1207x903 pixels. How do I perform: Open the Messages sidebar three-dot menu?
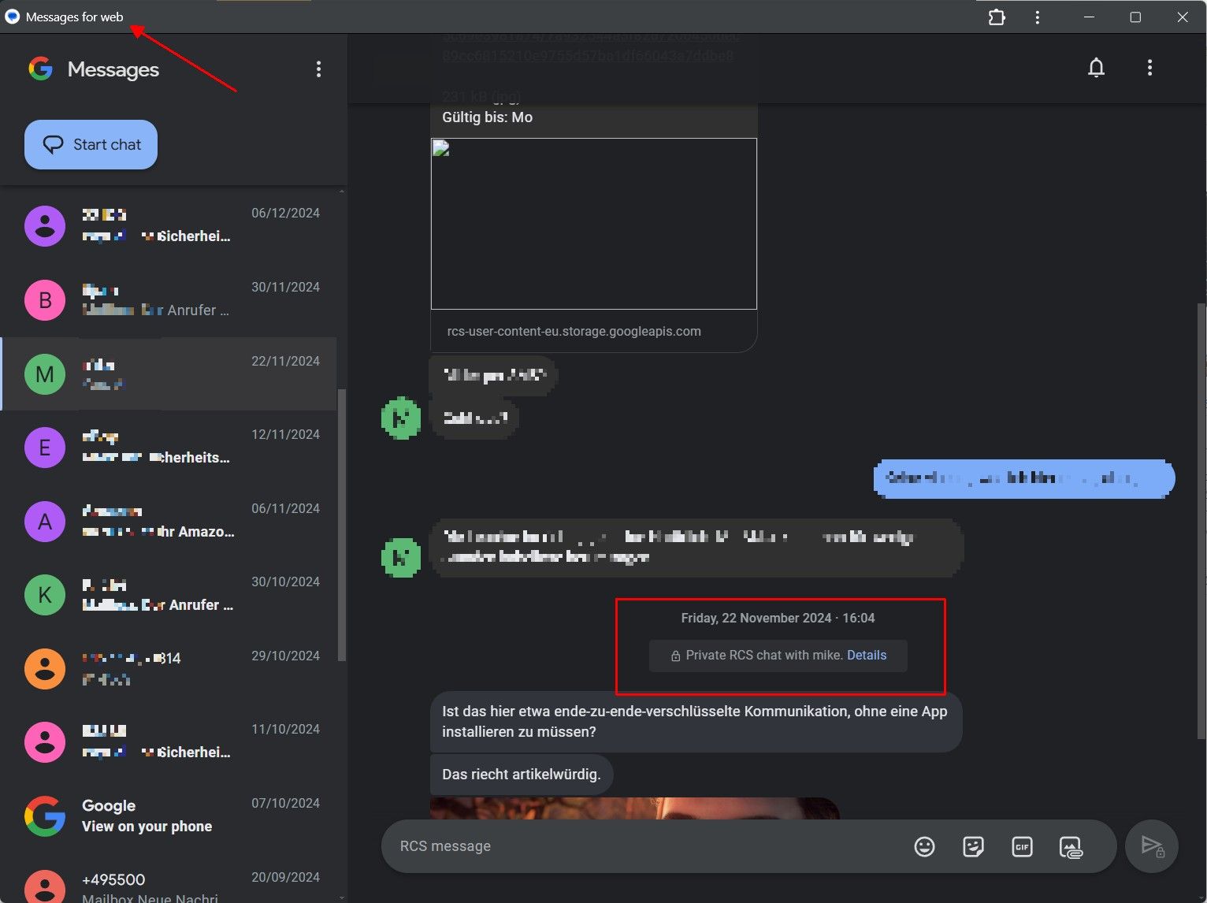click(x=318, y=69)
